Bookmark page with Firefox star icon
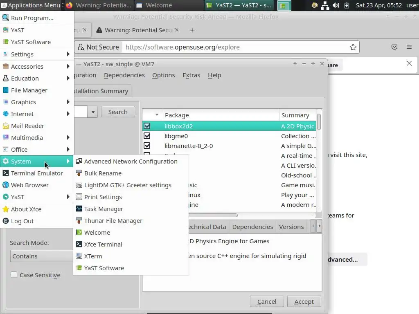Screen dimensions: 419x314 coord(353,47)
